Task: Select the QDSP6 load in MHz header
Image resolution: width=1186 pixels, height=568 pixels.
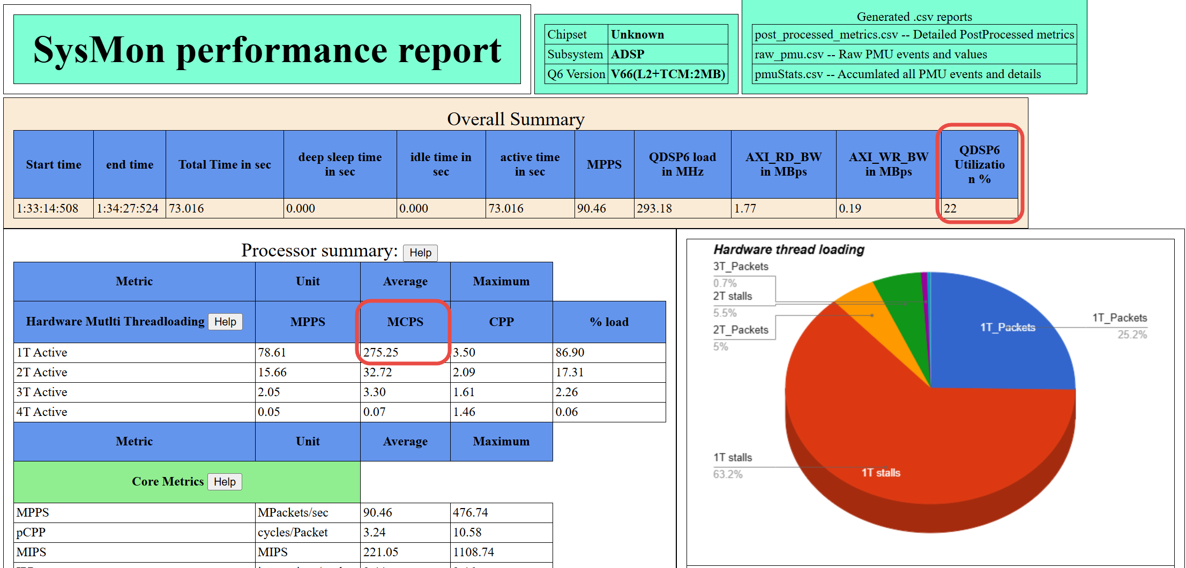Action: [682, 164]
